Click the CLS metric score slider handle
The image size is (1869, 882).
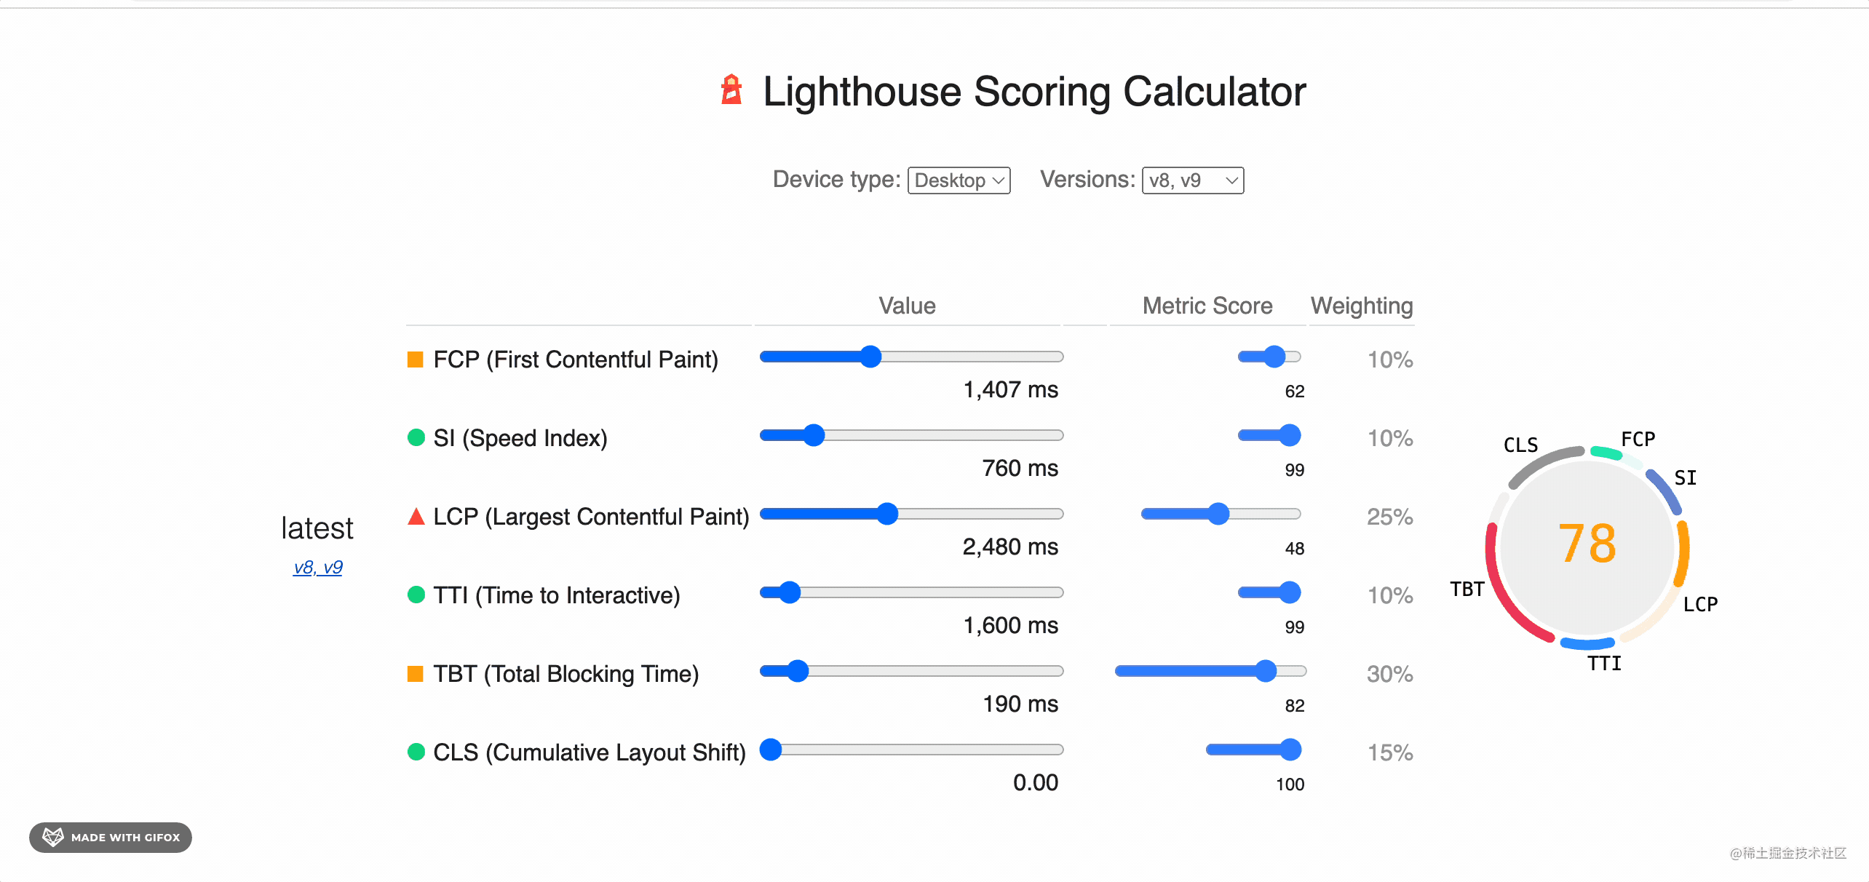point(1290,750)
